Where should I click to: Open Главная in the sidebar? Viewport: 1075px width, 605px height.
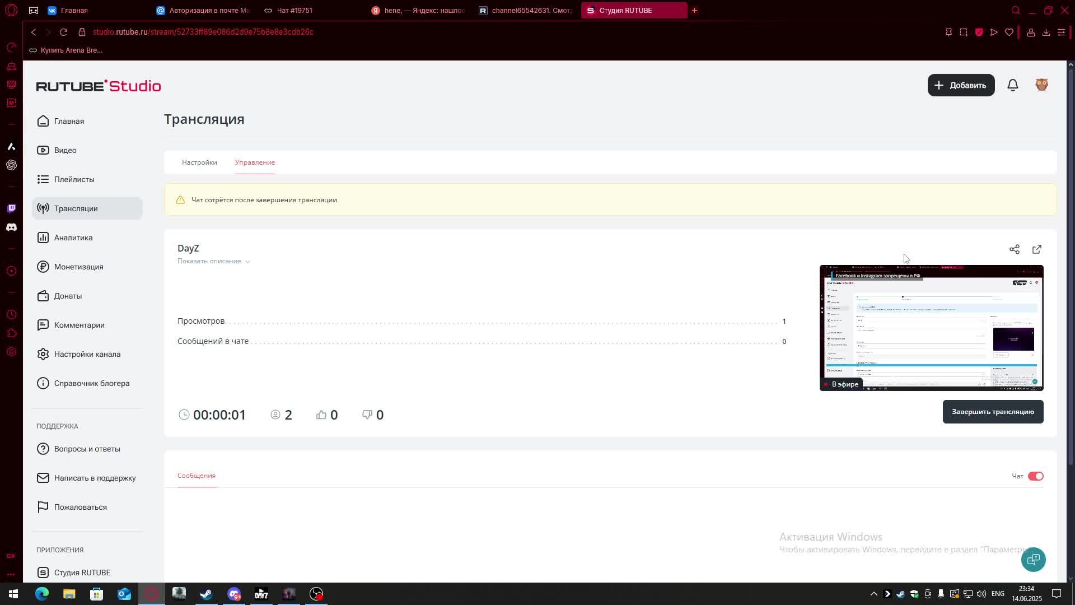(x=87, y=121)
